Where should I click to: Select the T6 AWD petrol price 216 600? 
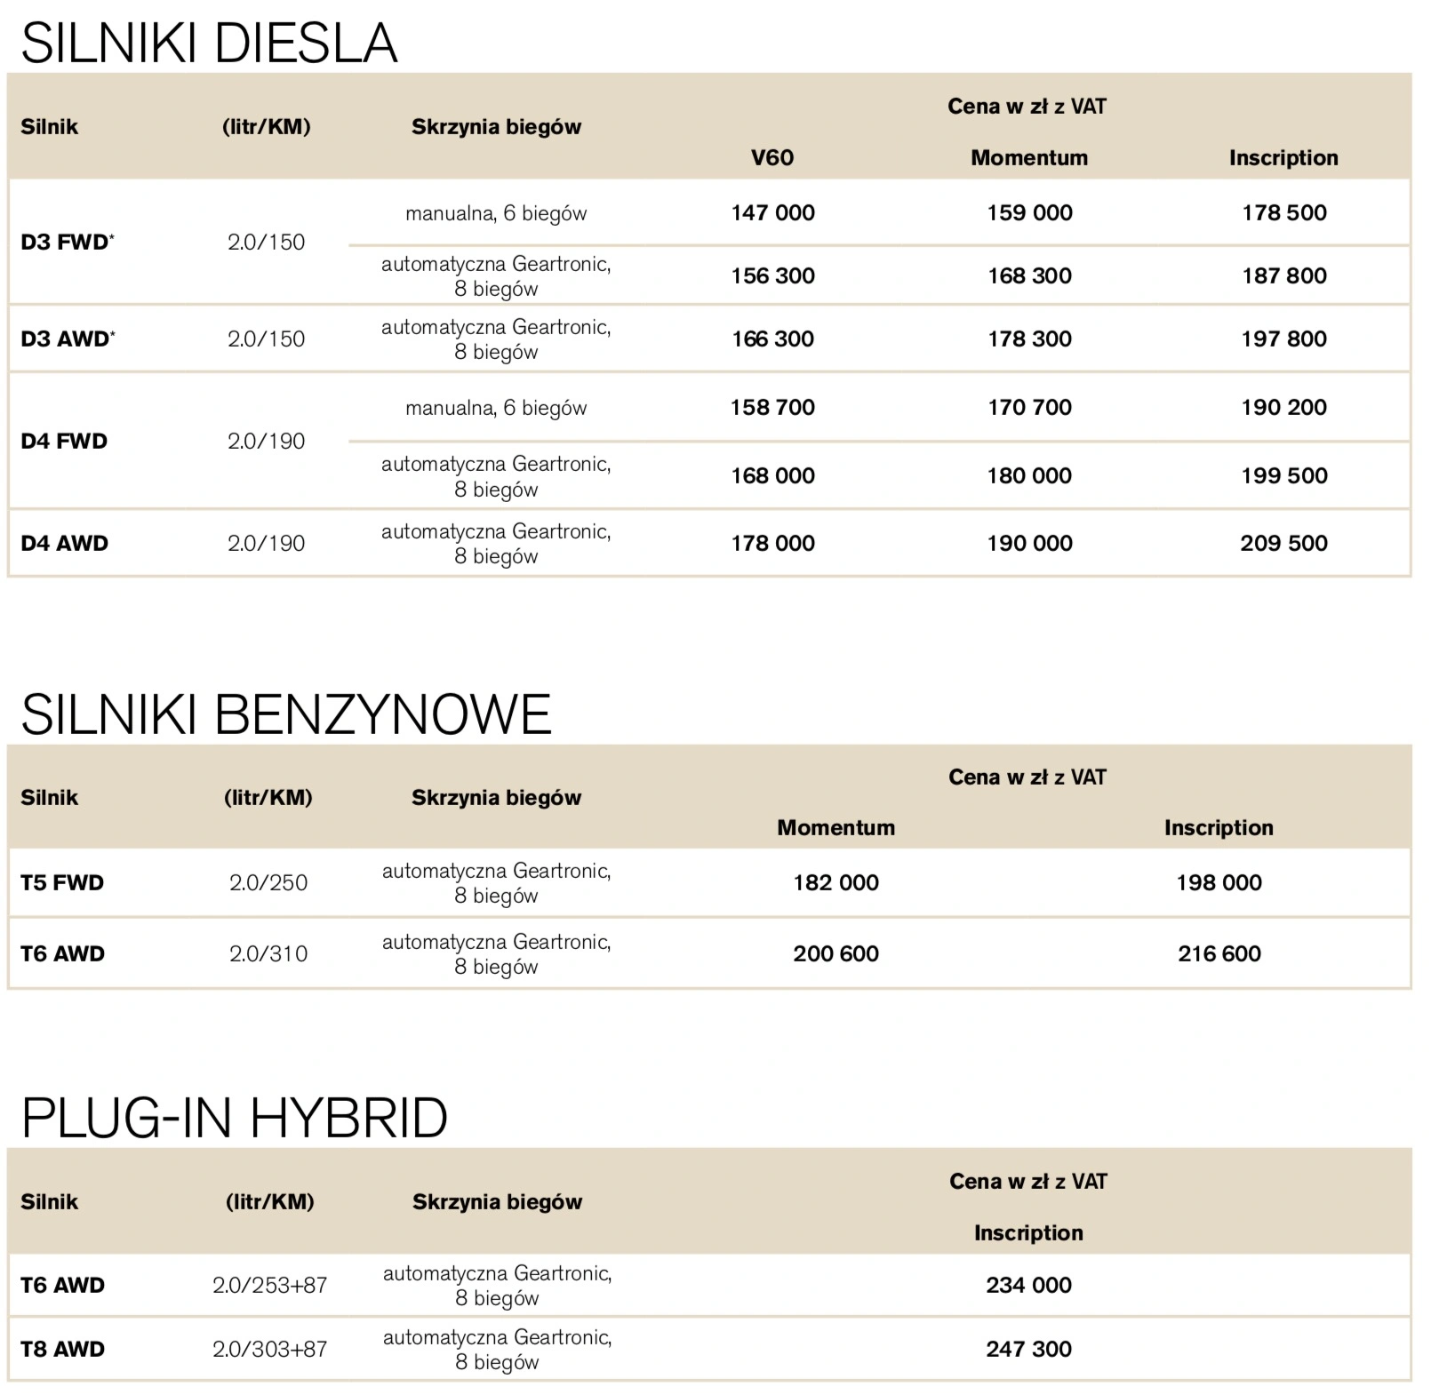click(x=1219, y=953)
